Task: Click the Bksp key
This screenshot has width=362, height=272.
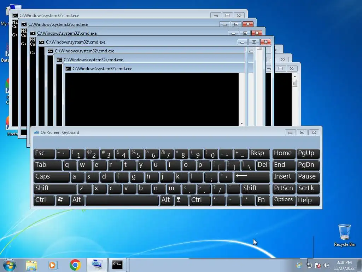Action: click(x=259, y=154)
